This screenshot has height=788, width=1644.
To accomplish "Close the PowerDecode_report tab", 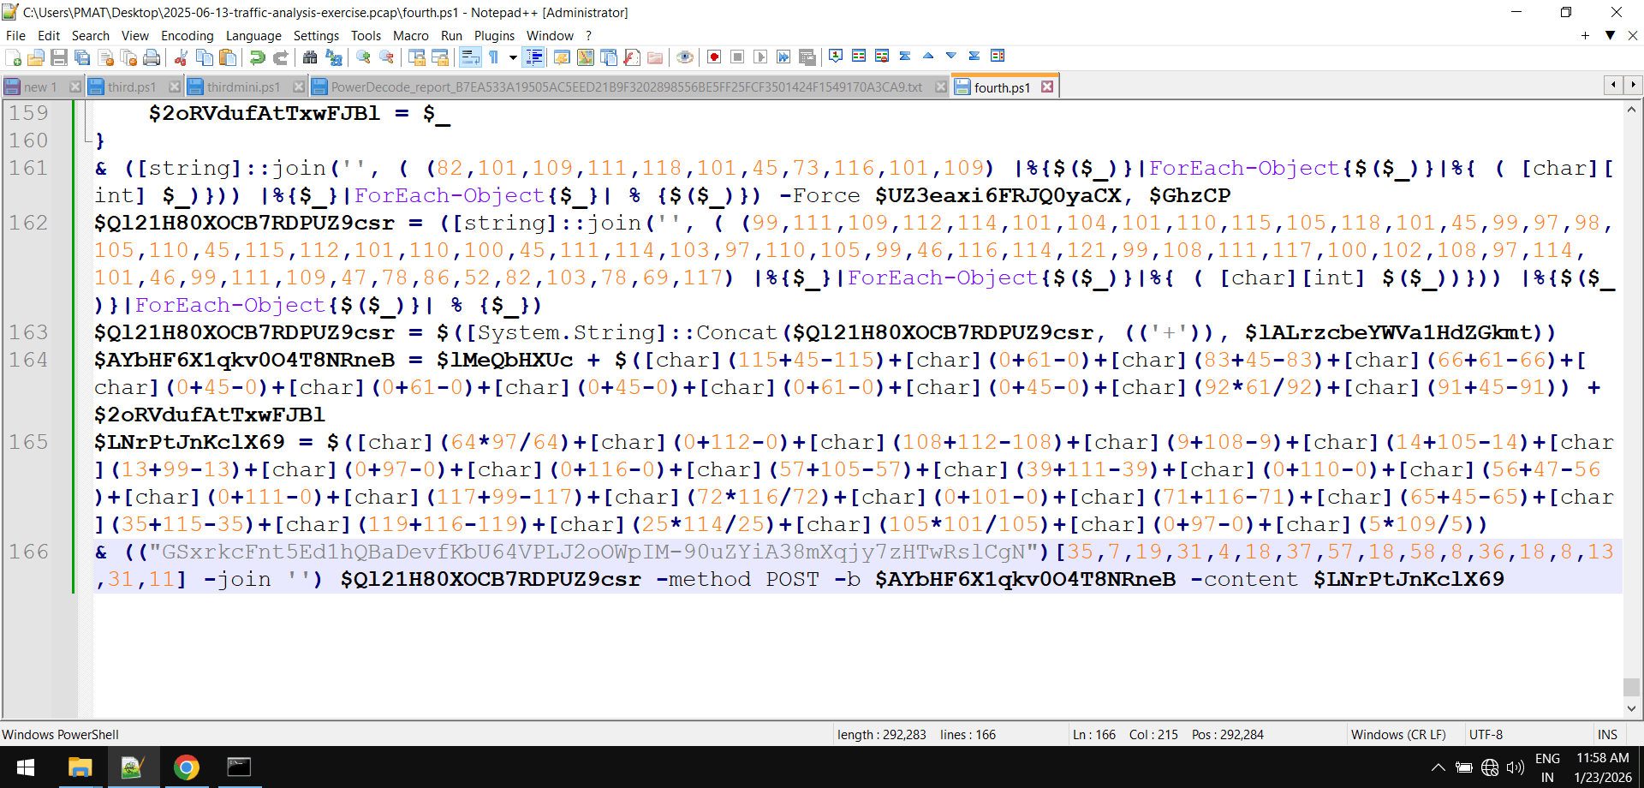I will point(941,87).
